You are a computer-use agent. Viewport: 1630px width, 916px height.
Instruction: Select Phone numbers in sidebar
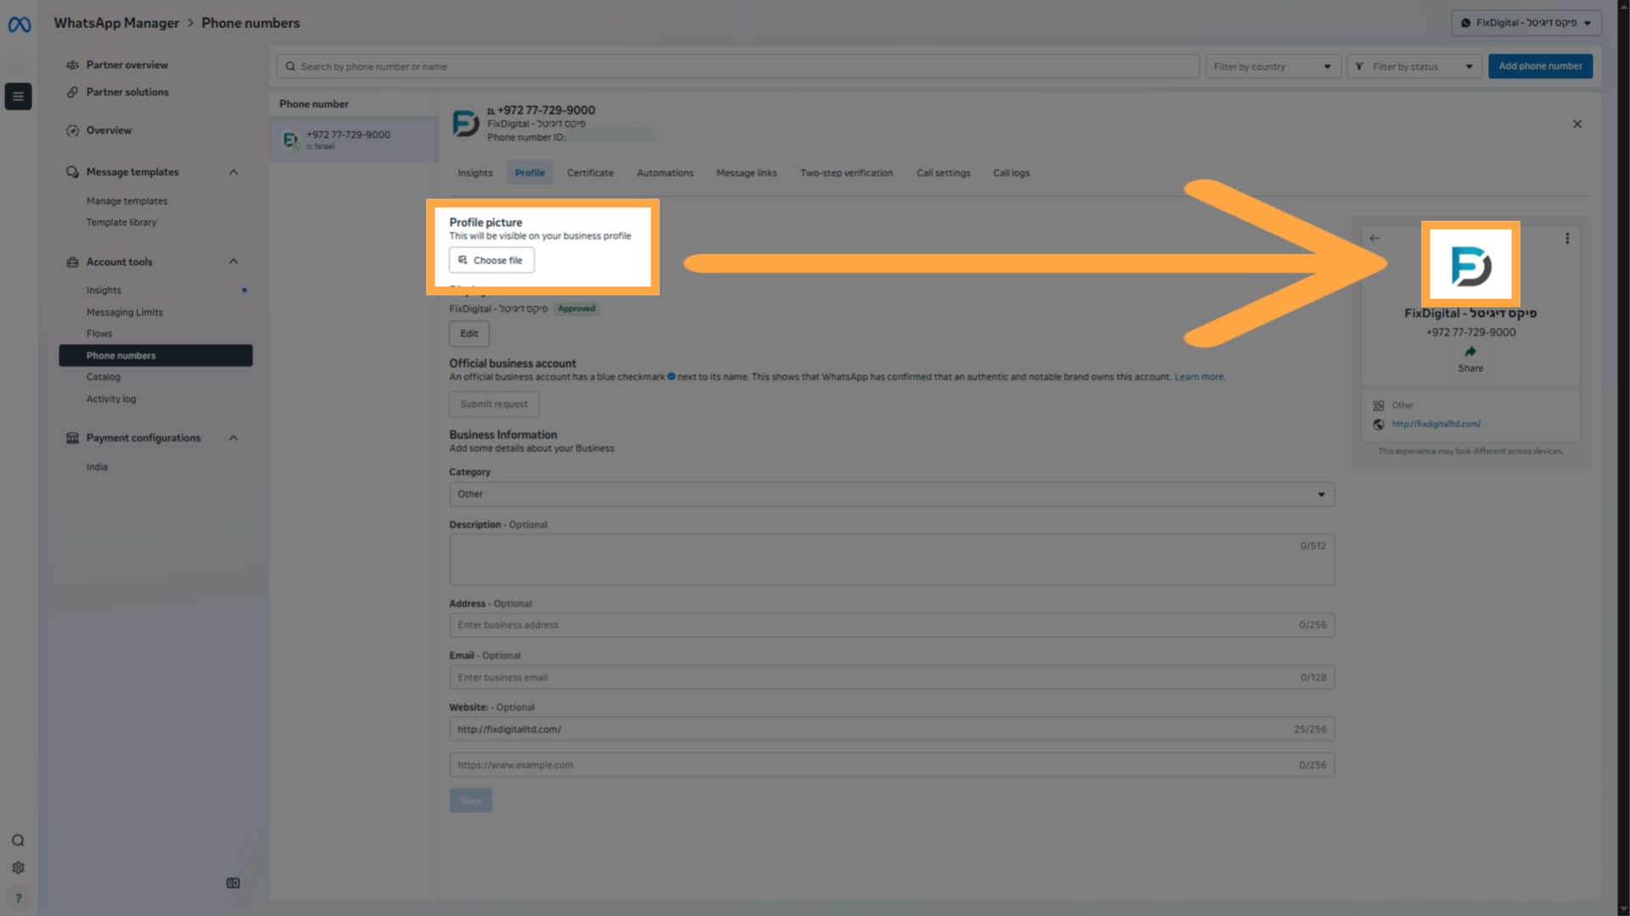[155, 356]
